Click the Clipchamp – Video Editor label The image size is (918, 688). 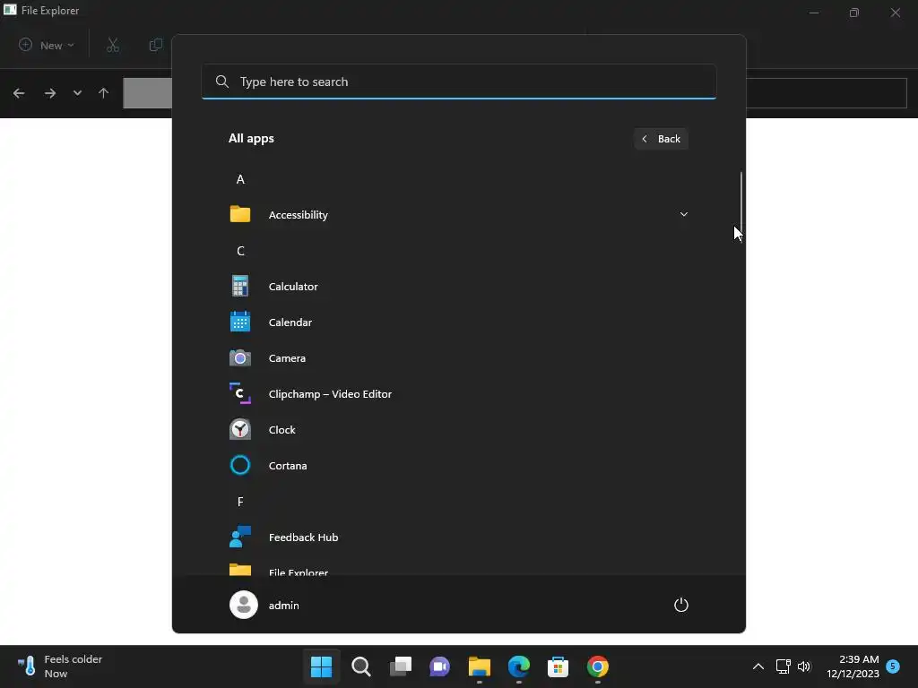click(330, 394)
